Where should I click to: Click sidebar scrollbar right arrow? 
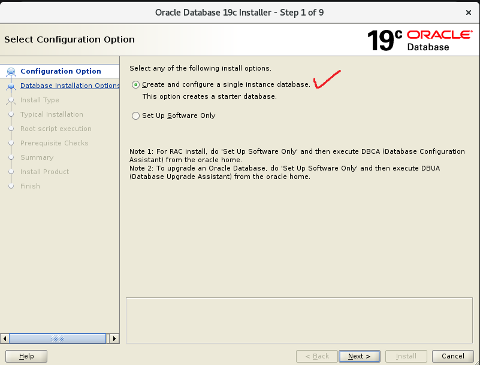point(114,339)
